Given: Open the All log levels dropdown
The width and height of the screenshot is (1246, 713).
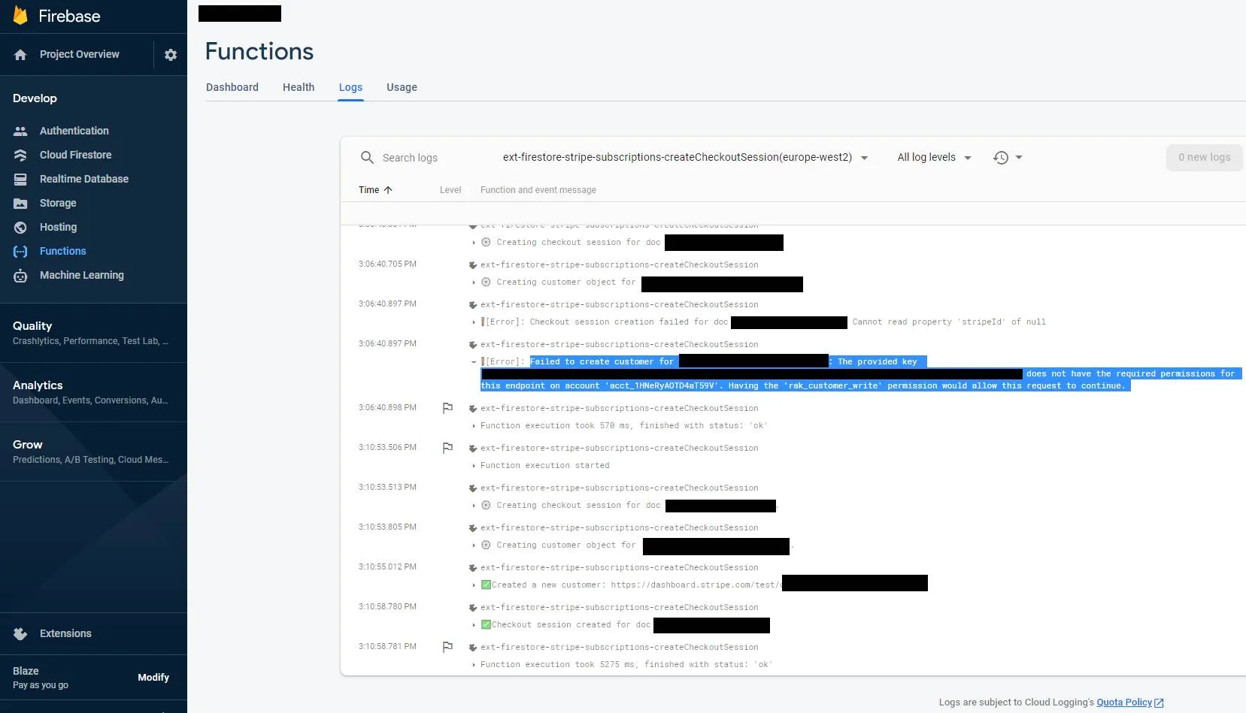Looking at the screenshot, I should pos(934,157).
